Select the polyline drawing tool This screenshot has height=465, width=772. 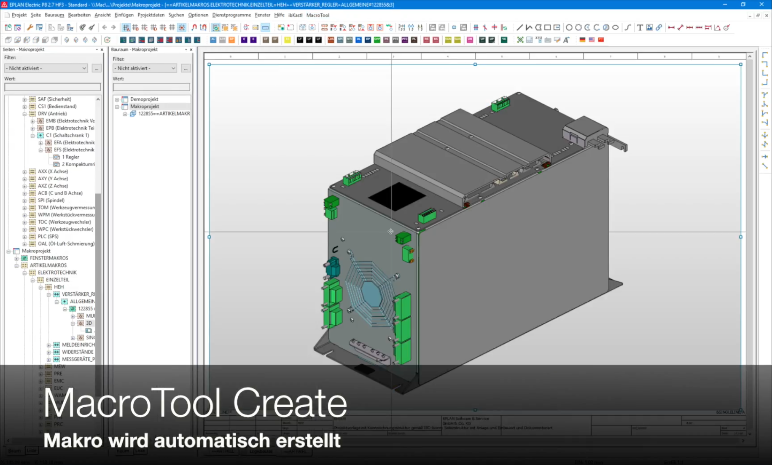pyautogui.click(x=529, y=27)
